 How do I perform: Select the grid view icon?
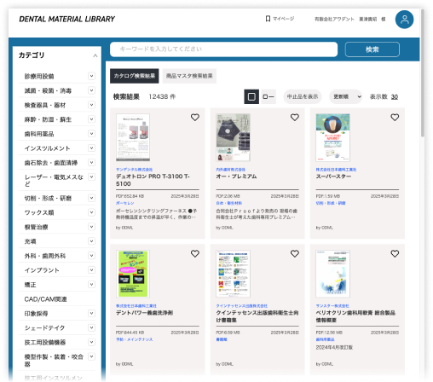(251, 96)
